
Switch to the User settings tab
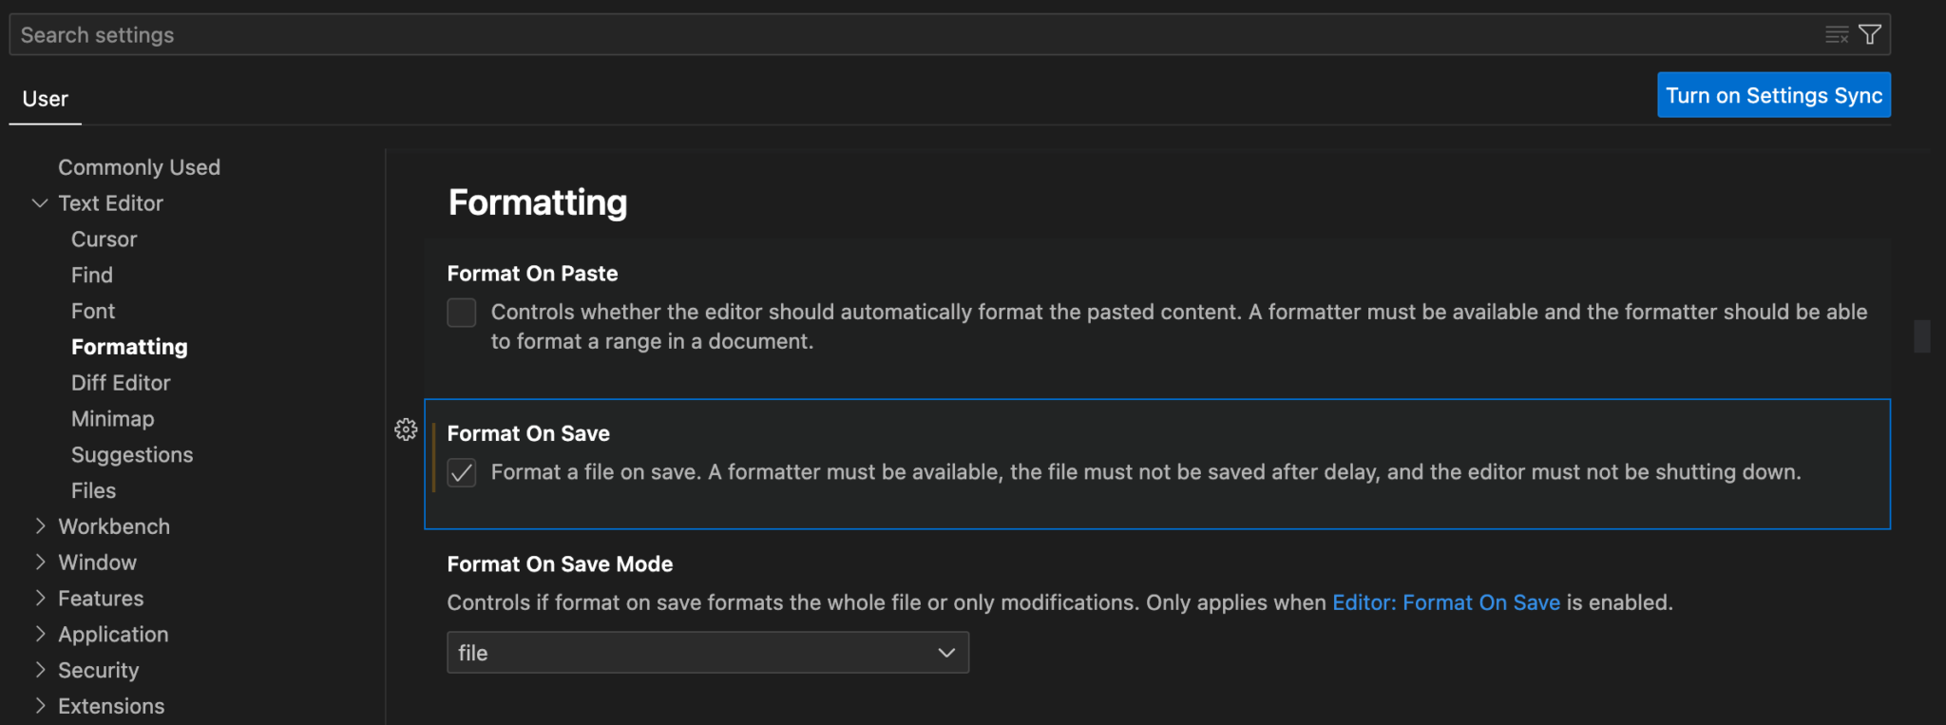click(46, 99)
